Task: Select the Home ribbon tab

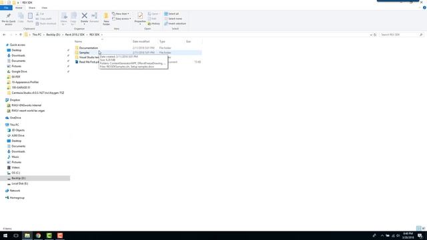Action: 19,8
